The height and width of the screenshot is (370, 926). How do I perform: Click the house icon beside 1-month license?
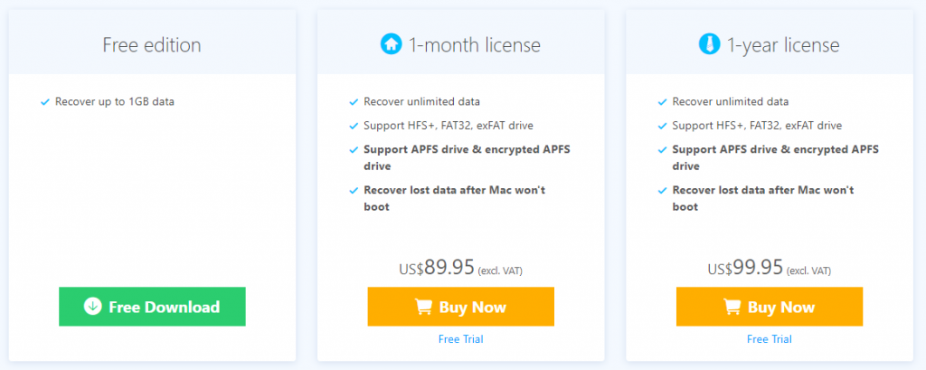391,44
